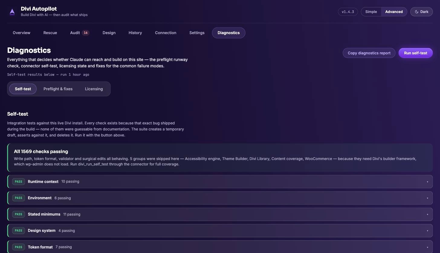Click the moon icon in Dark button
440x253 pixels.
point(416,12)
